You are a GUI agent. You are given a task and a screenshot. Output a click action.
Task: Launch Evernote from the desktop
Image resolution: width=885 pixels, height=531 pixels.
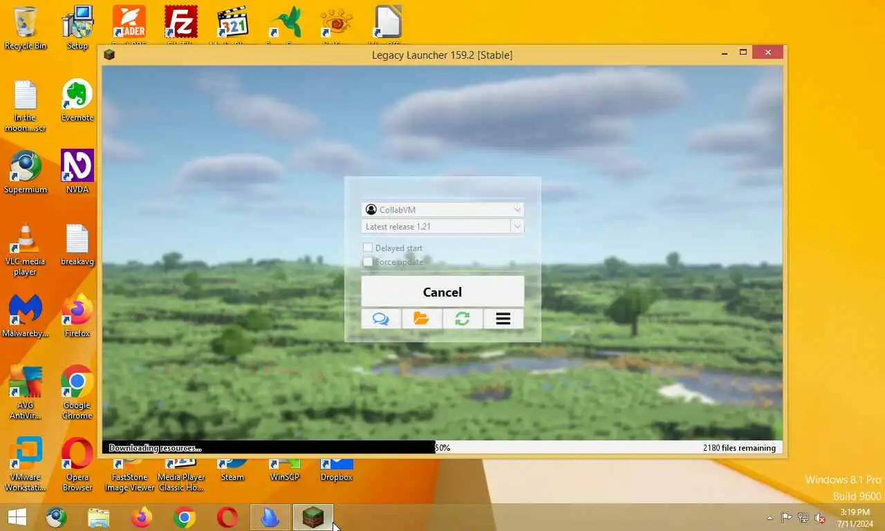77,101
